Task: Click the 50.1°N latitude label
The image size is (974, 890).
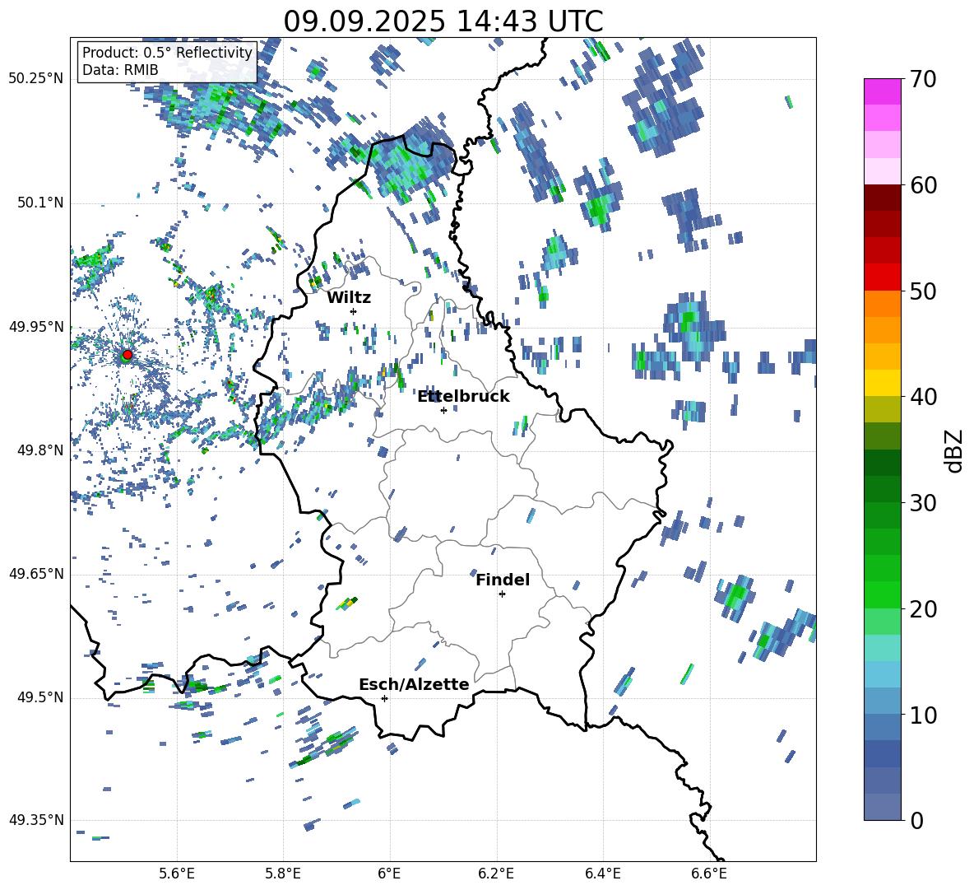Action: (40, 203)
